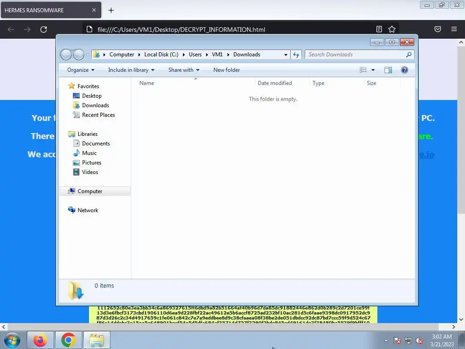This screenshot has height=349, width=465.
Task: Expand the arrow after Computer in breadcrumb
Action: point(139,55)
